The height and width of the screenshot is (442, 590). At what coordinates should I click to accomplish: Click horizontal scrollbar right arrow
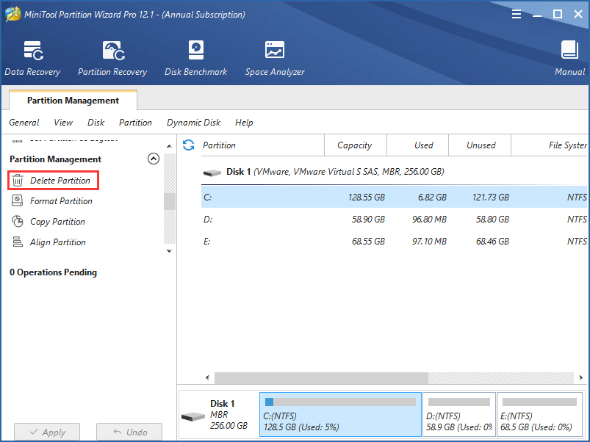pos(581,377)
